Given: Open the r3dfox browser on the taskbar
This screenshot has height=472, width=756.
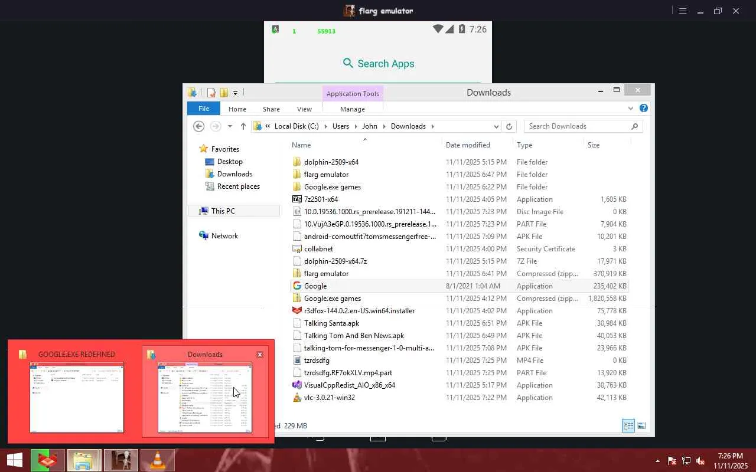Looking at the screenshot, I should click(48, 460).
